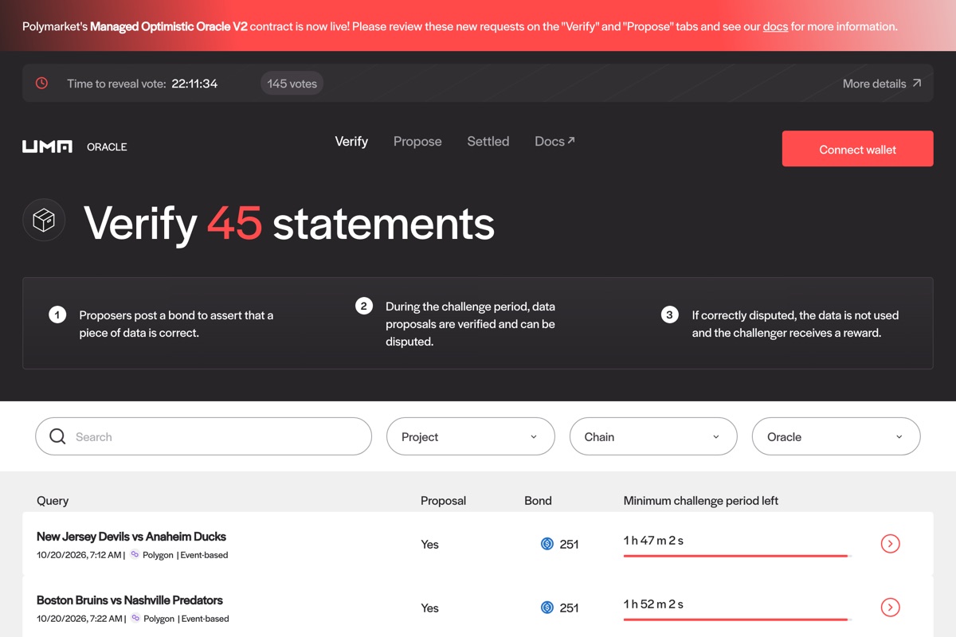Screen dimensions: 956x637
Task: Switch to the Verify tab
Action: tap(351, 141)
